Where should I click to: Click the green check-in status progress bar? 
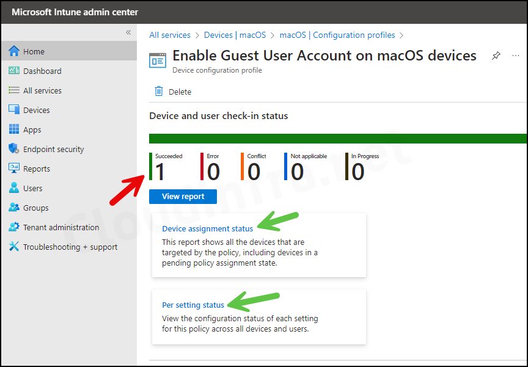[338, 139]
